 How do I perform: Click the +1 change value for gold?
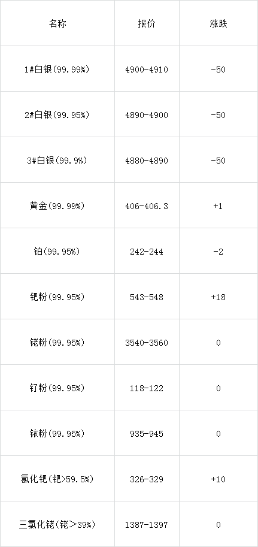(218, 206)
